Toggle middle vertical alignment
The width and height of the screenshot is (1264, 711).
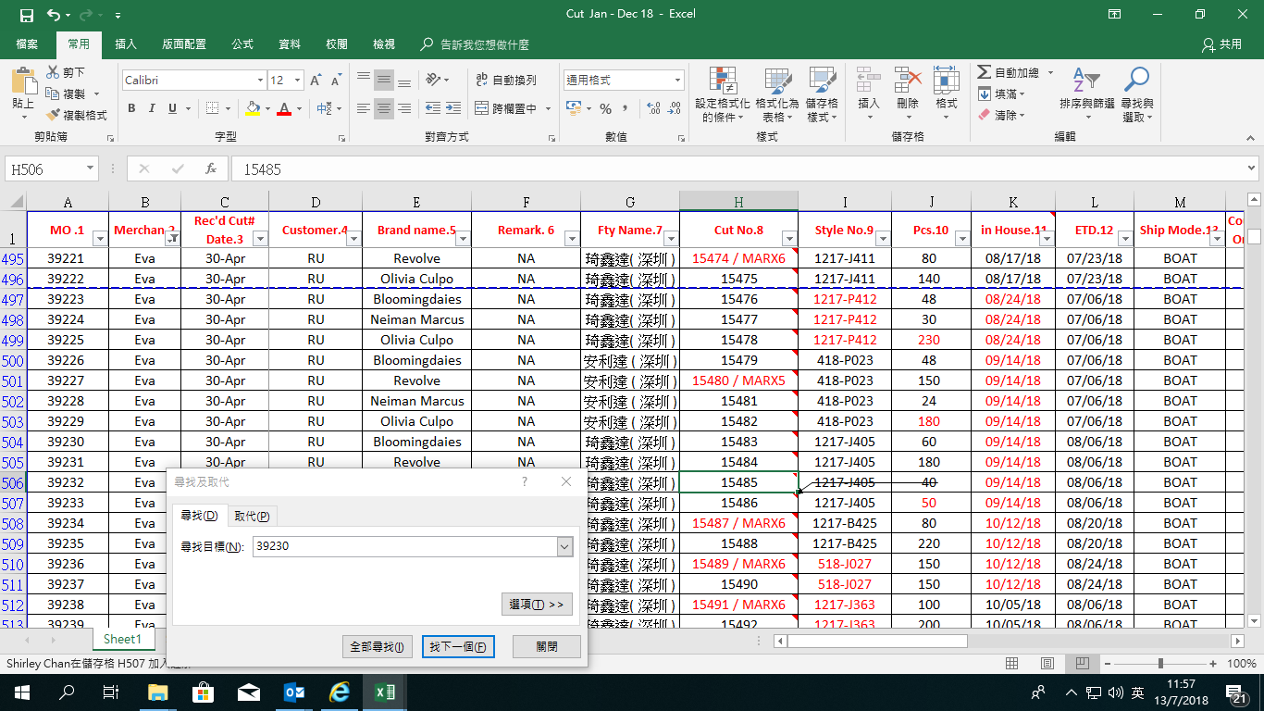click(x=384, y=81)
